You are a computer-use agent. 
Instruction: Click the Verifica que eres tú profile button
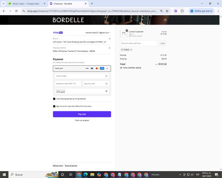[x=201, y=11]
